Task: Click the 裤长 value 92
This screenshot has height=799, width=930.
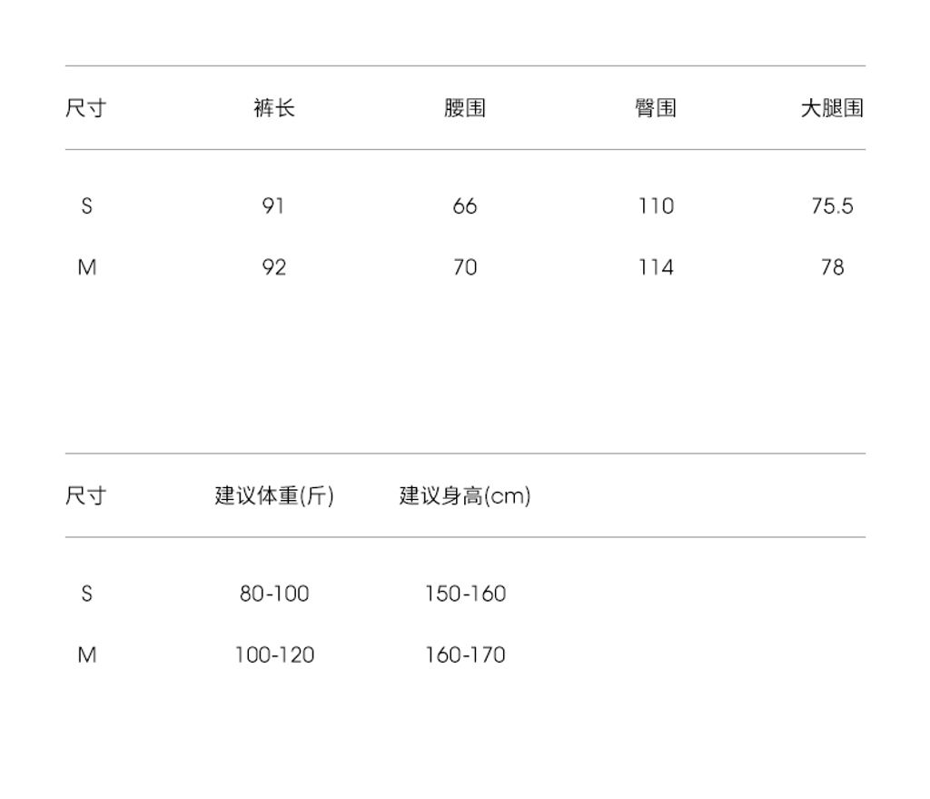Action: click(x=273, y=267)
